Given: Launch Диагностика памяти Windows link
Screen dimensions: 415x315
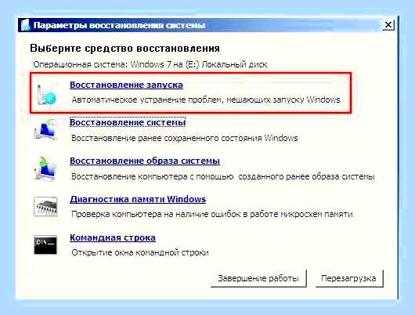Looking at the screenshot, I should tap(138, 199).
